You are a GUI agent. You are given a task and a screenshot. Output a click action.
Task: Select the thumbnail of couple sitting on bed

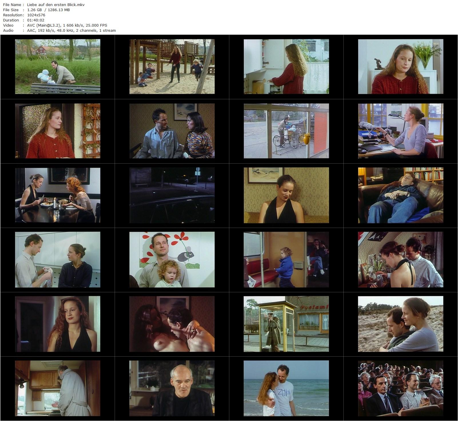[x=172, y=131]
